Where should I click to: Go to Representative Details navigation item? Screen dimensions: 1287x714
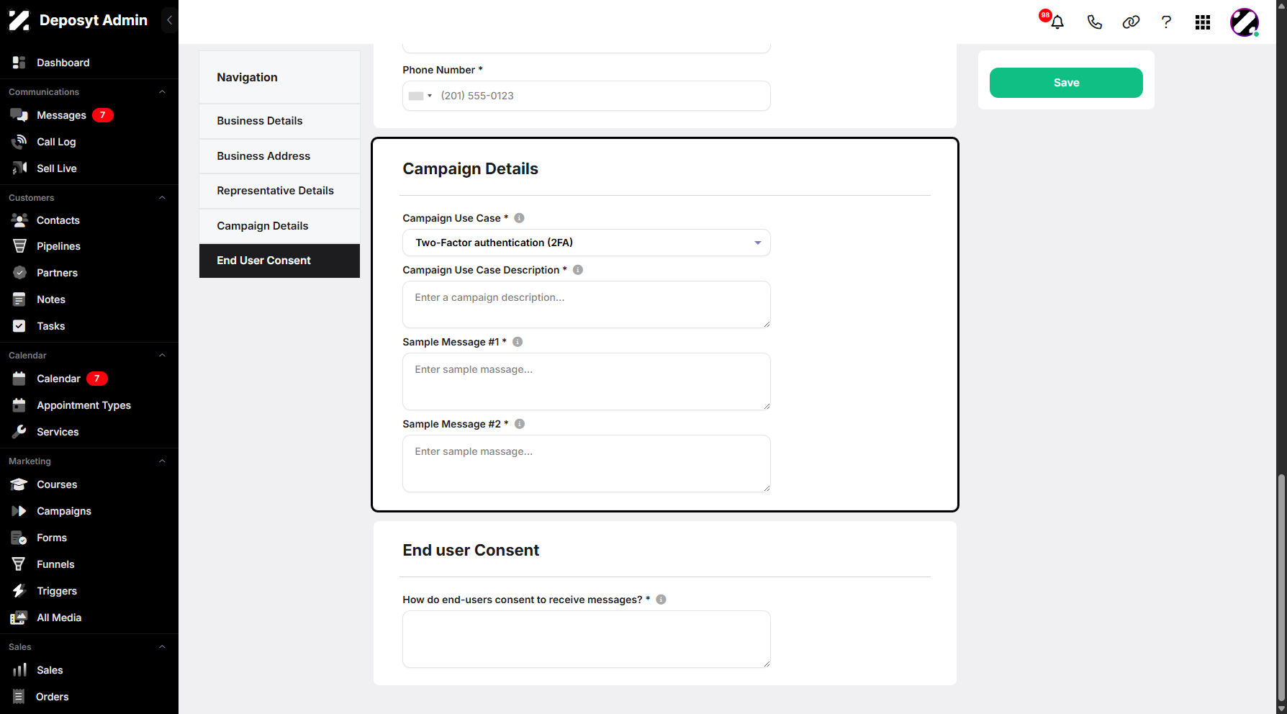(x=279, y=191)
